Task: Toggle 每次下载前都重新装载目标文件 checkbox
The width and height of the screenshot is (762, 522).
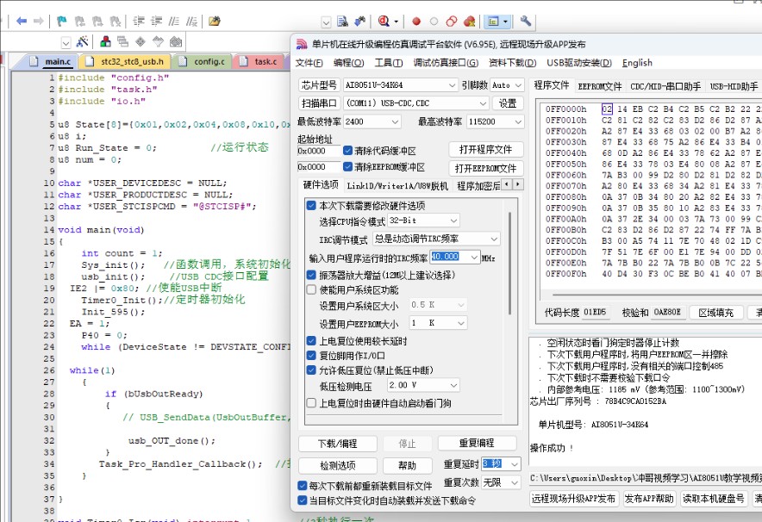Action: point(303,486)
